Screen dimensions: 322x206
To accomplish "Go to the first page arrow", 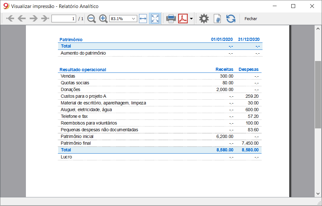I will [10, 19].
